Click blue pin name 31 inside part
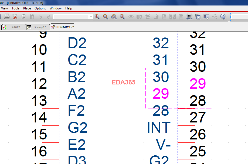The width and height of the screenshot is (248, 164). click(x=160, y=60)
